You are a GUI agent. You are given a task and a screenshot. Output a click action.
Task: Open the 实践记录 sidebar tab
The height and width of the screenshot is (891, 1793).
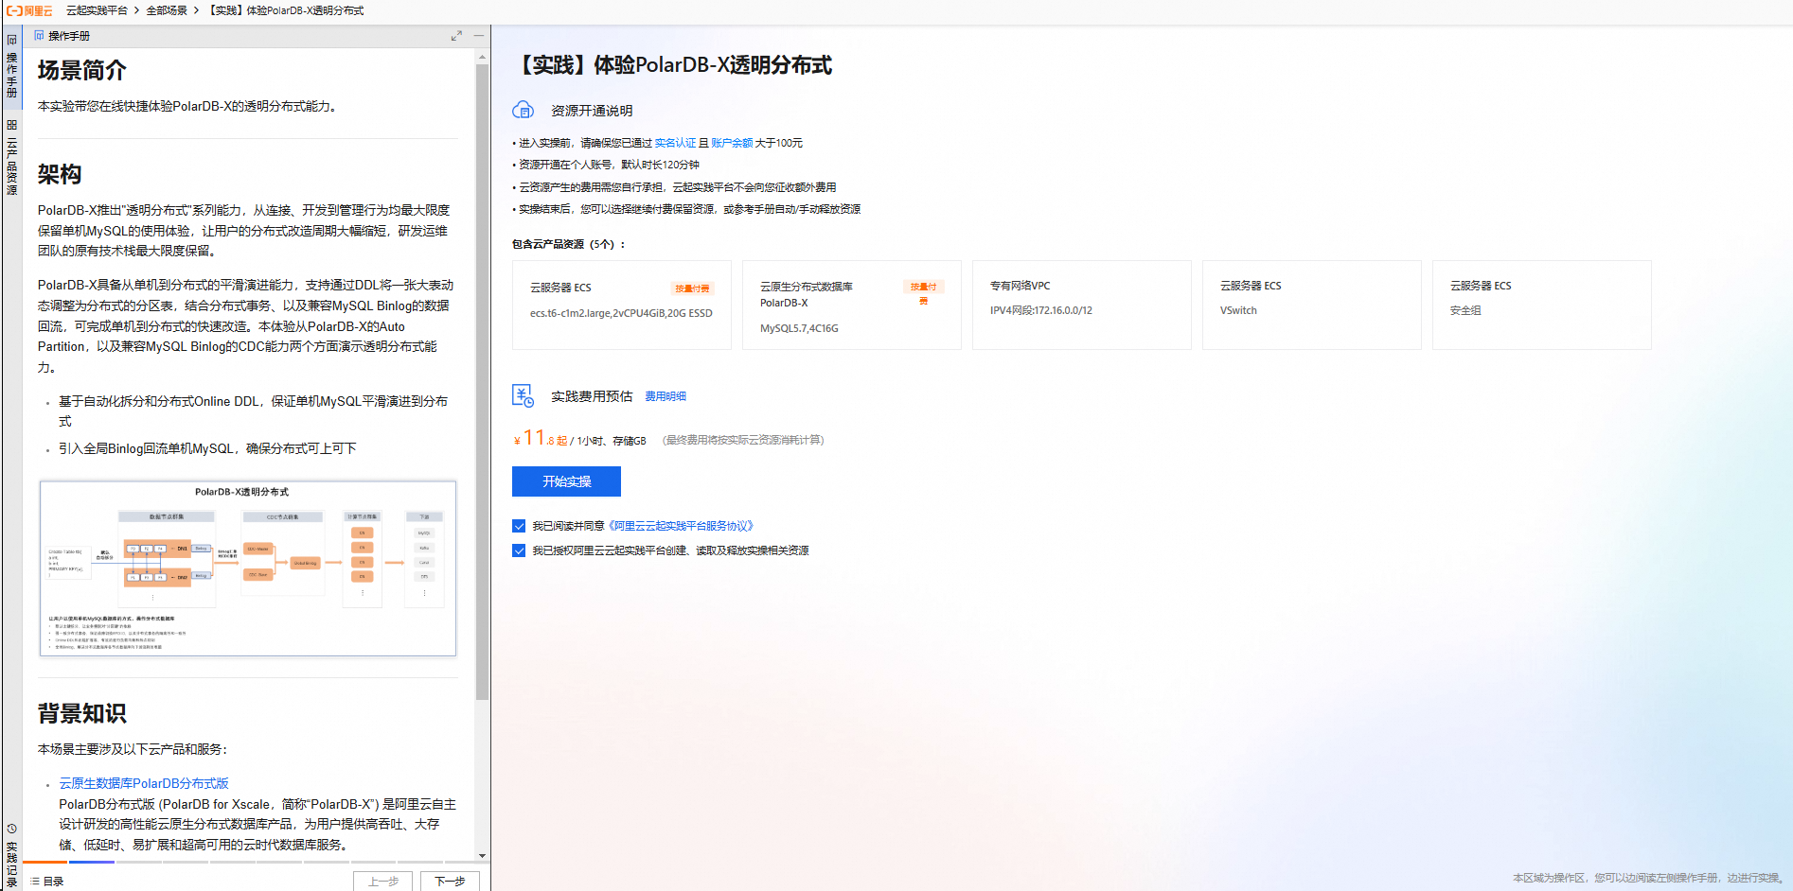point(11,856)
